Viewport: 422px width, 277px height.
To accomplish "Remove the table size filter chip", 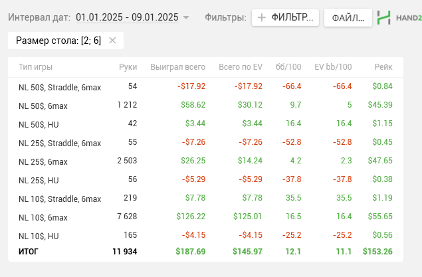I will pyautogui.click(x=112, y=41).
